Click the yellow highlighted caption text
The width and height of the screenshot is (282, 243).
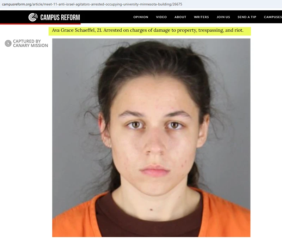tap(148, 30)
